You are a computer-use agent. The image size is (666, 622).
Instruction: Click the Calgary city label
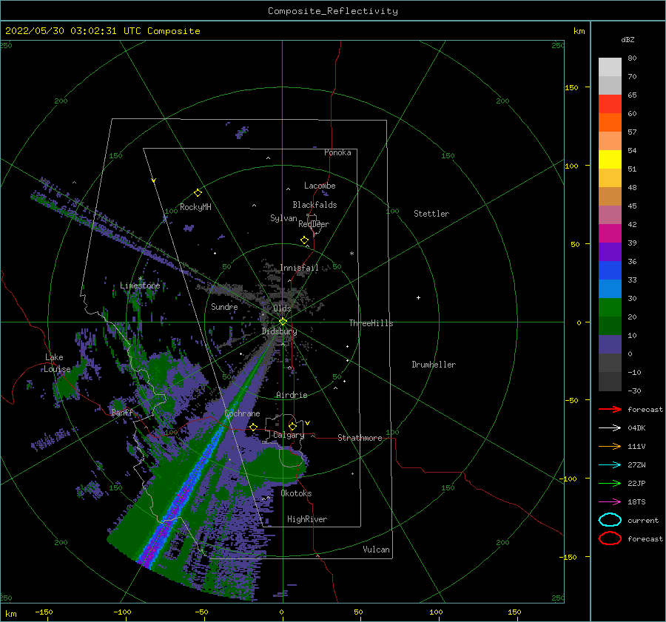tap(289, 435)
